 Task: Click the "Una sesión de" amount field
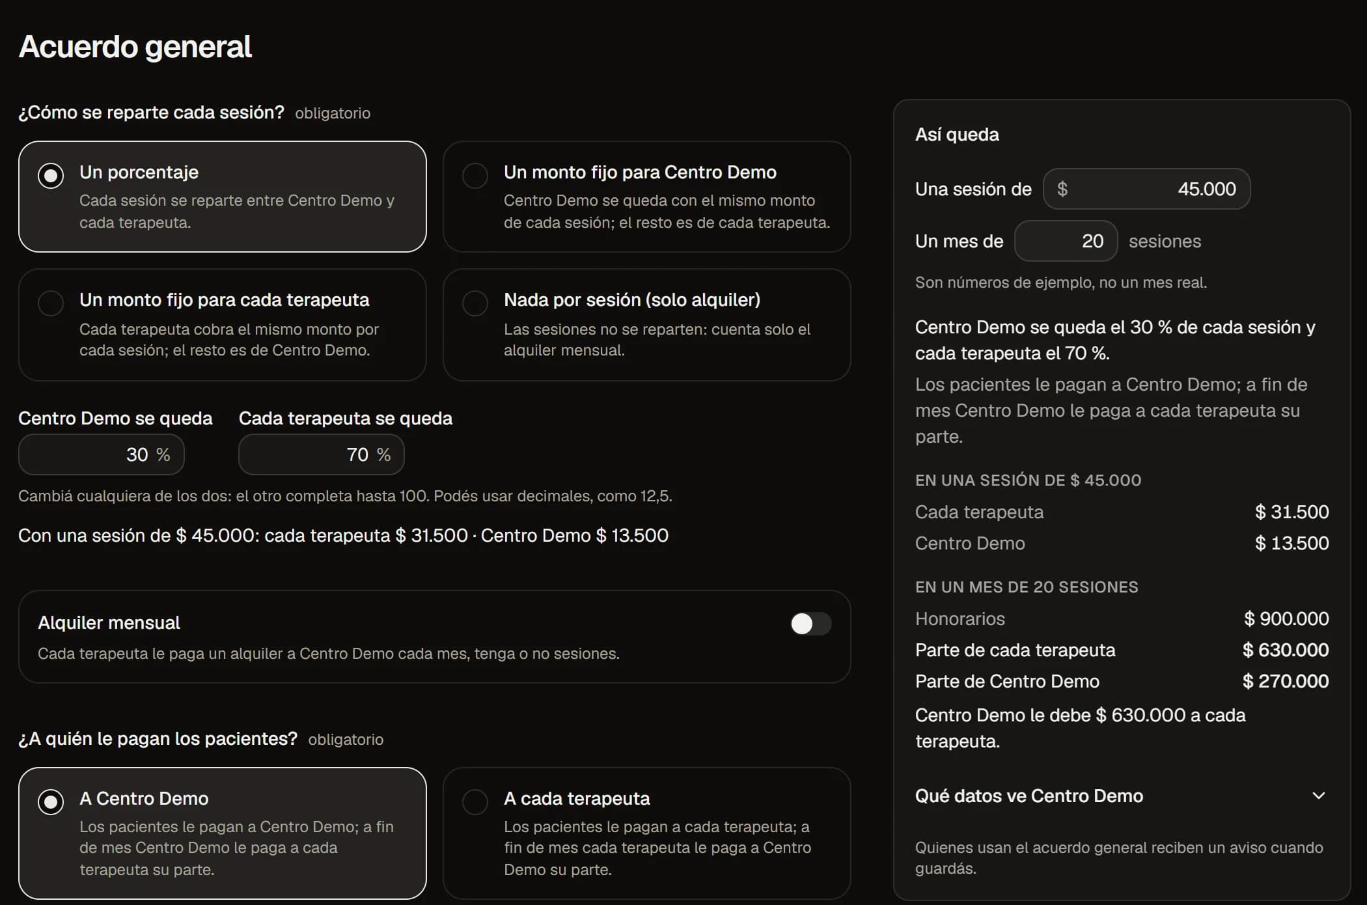pos(1146,189)
